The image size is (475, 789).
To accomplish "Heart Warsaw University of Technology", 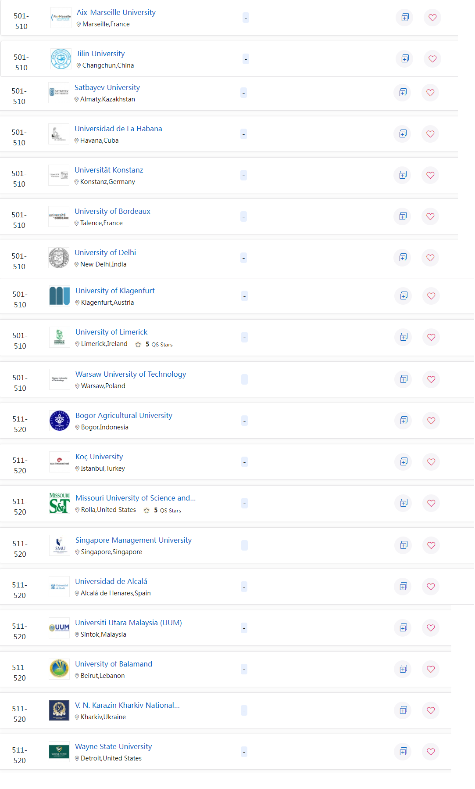I will 431,379.
